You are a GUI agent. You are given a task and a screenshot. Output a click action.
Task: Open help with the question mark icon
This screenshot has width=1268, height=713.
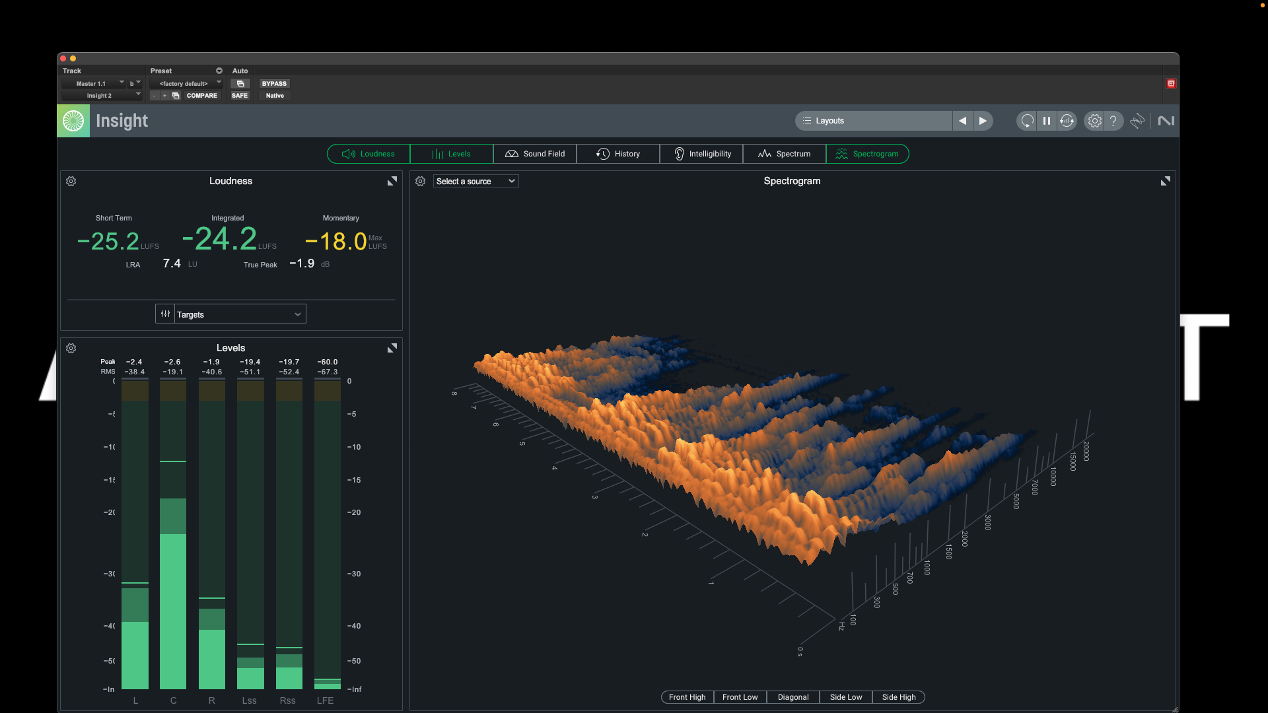1113,121
